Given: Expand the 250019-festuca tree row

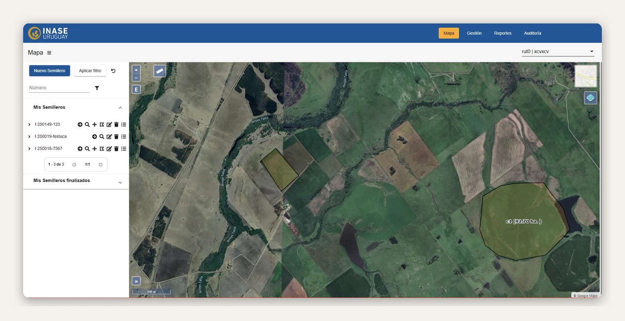Looking at the screenshot, I should click(29, 137).
